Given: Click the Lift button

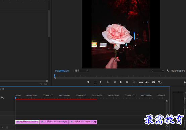Looking at the screenshot, I should click(x=141, y=82).
